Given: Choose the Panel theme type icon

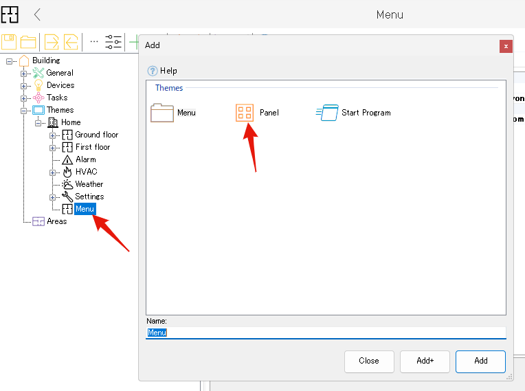Looking at the screenshot, I should click(x=245, y=113).
